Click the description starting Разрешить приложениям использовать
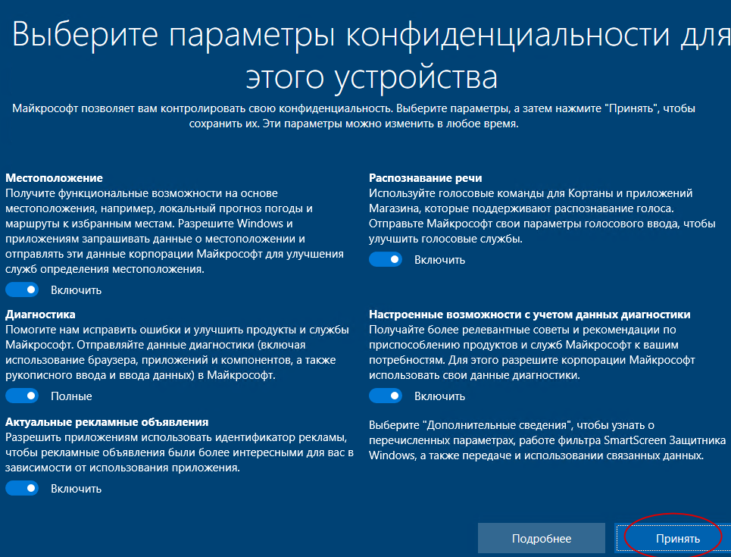 [x=180, y=452]
